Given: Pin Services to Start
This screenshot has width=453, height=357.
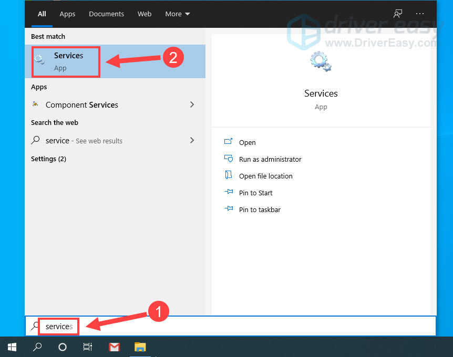Looking at the screenshot, I should tap(255, 193).
